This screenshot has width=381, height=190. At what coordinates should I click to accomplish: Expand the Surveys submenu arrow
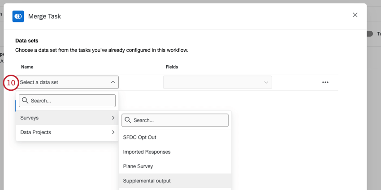(113, 118)
